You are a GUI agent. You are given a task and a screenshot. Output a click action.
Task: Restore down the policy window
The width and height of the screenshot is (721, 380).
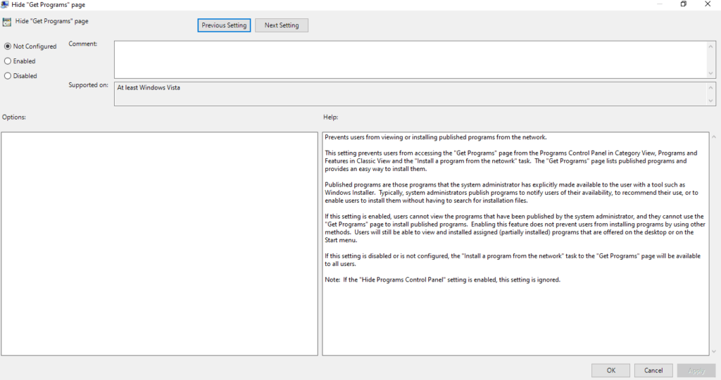pyautogui.click(x=683, y=4)
